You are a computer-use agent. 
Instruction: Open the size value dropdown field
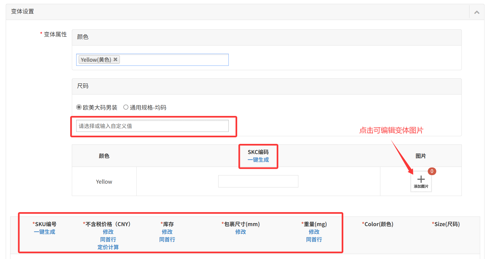click(152, 126)
